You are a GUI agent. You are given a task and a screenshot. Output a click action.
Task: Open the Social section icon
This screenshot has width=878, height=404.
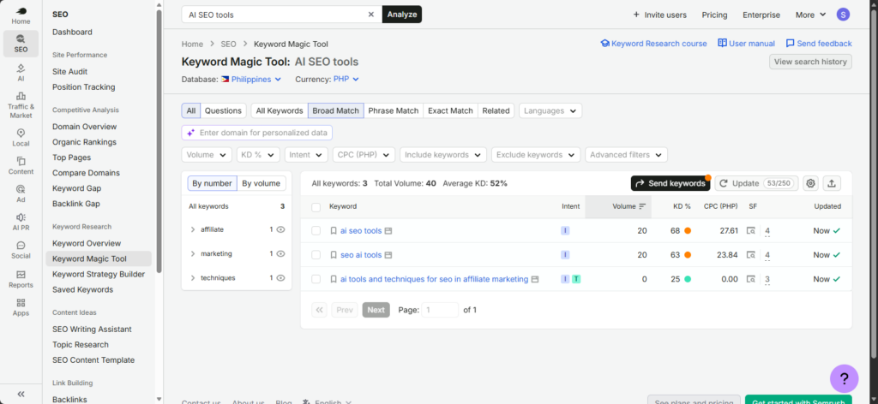21,250
